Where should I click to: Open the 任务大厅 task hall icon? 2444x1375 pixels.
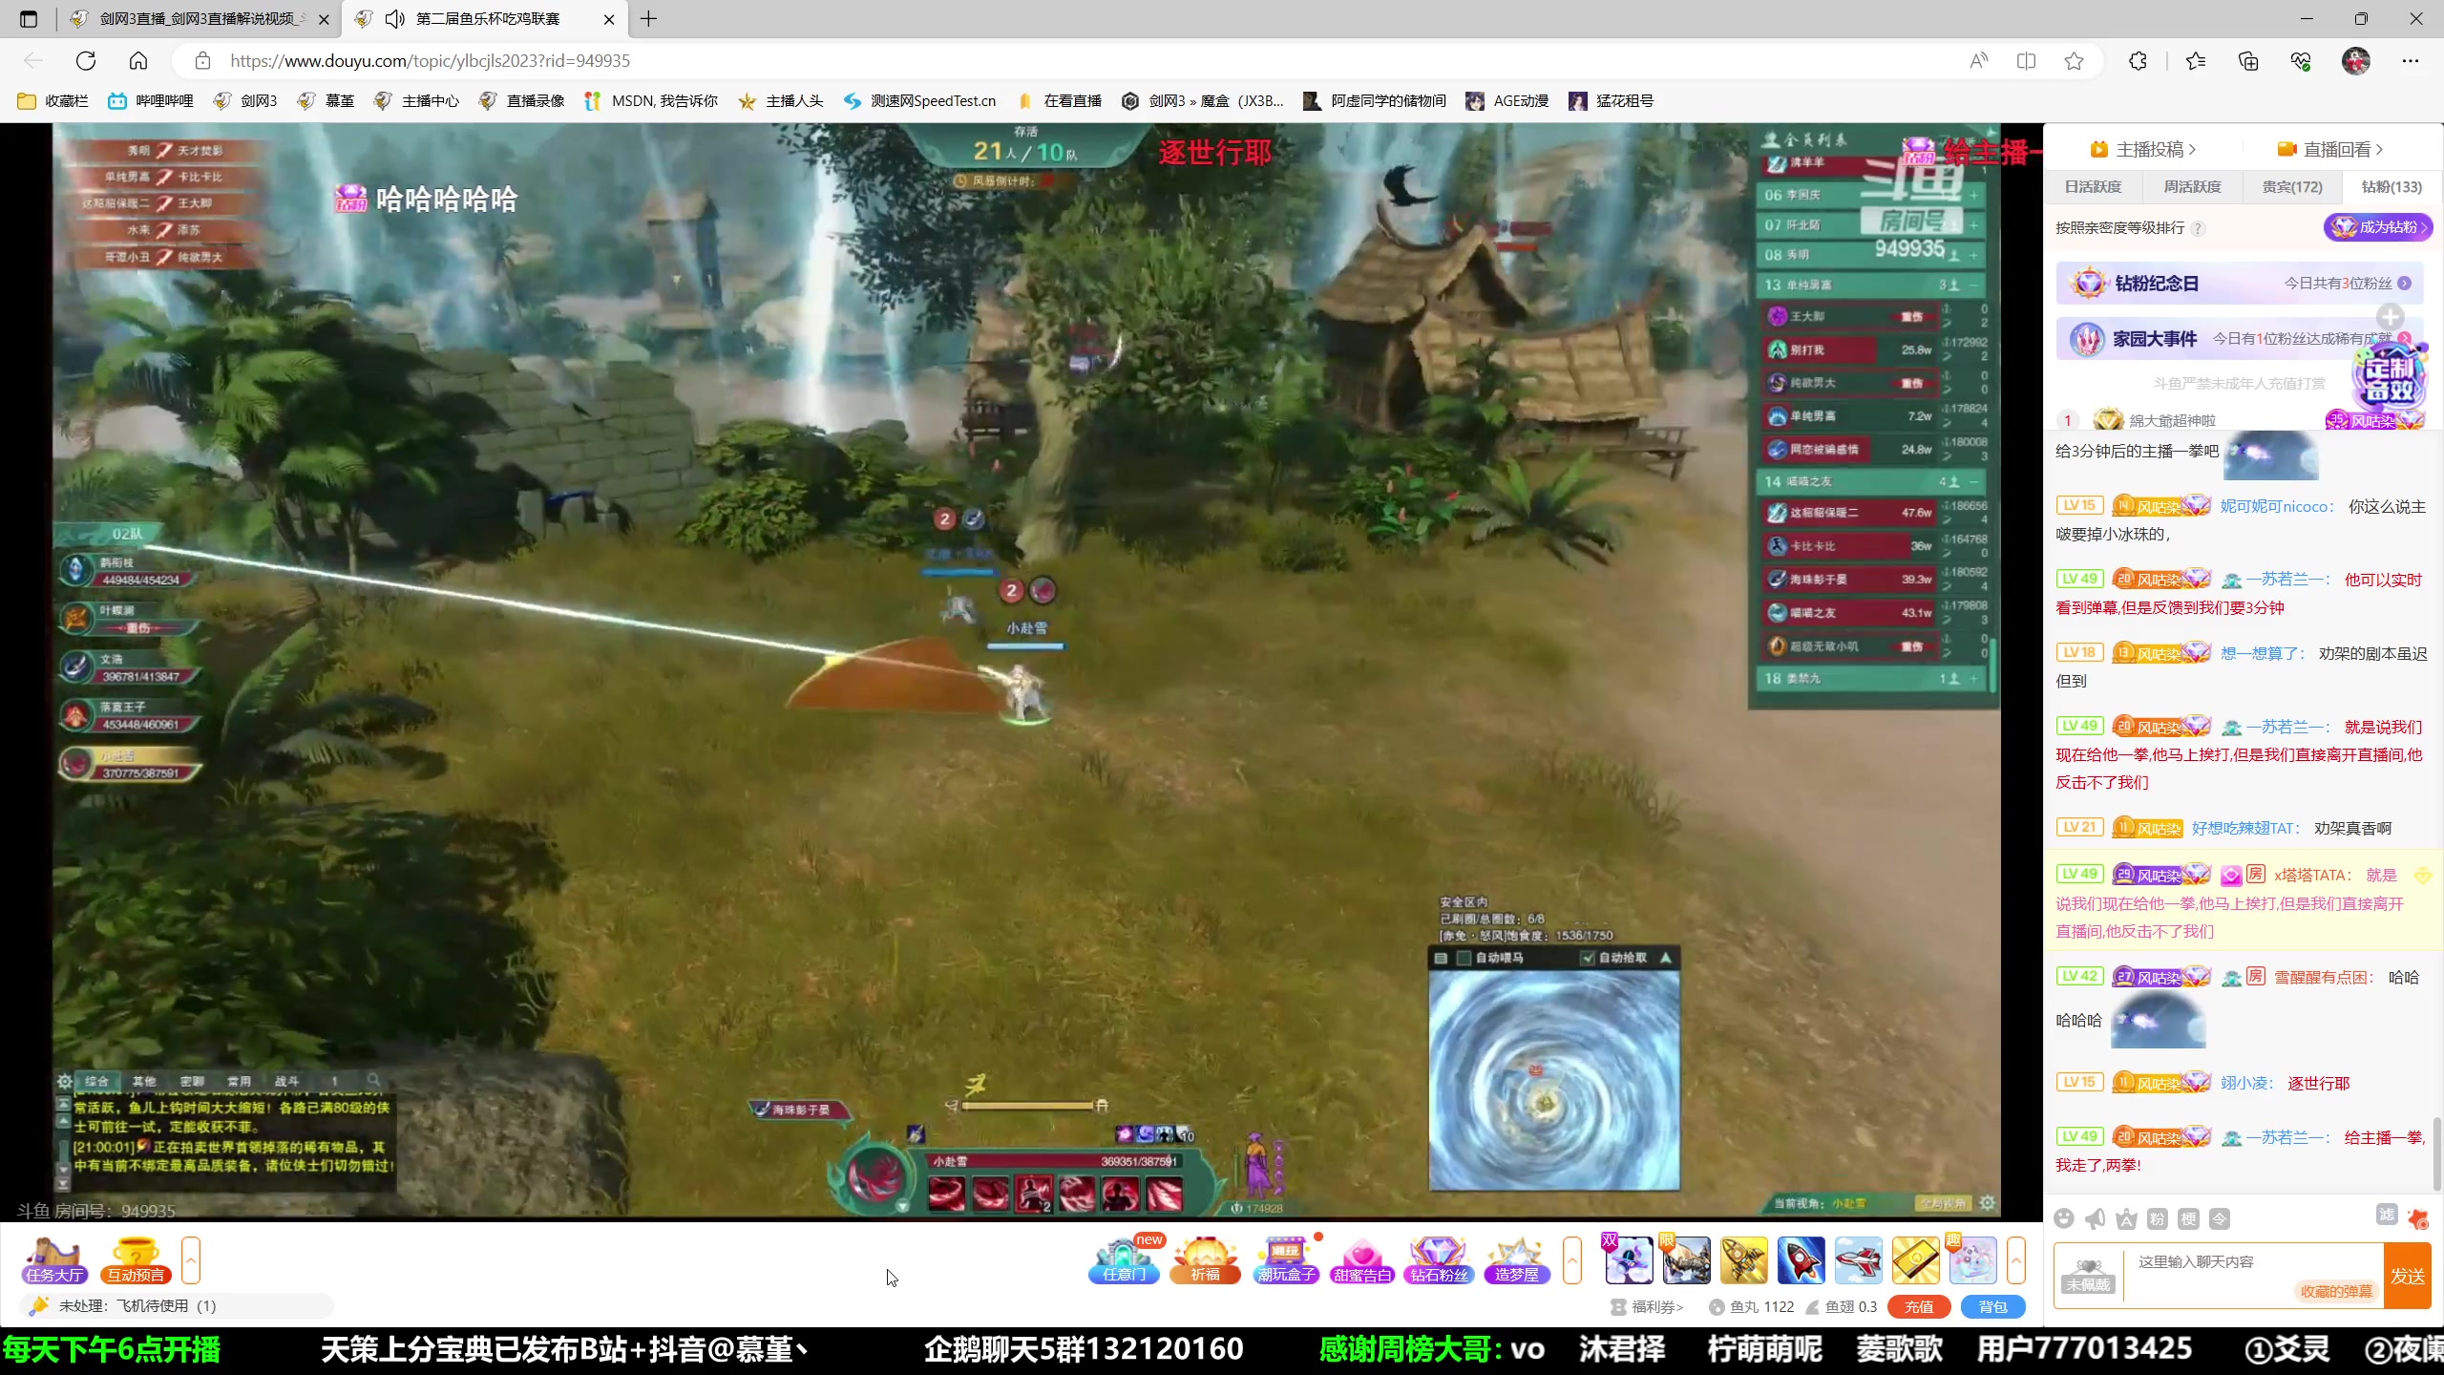point(54,1260)
